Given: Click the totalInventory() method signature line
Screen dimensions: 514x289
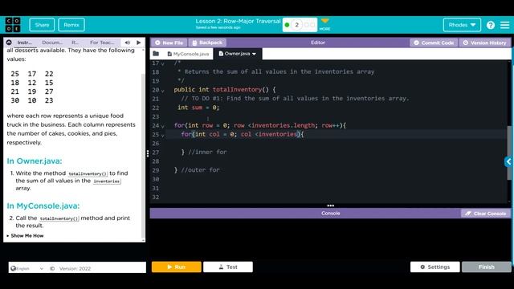Looking at the screenshot, I should pyautogui.click(x=225, y=89).
